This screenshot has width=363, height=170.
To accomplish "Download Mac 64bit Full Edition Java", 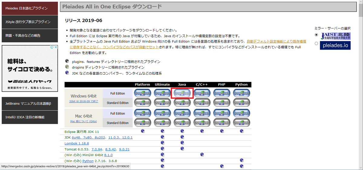I will [x=182, y=113].
